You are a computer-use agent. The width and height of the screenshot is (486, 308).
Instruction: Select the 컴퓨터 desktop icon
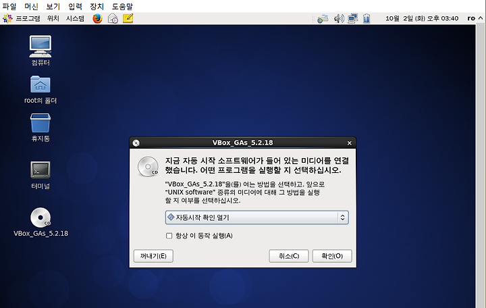coord(40,50)
